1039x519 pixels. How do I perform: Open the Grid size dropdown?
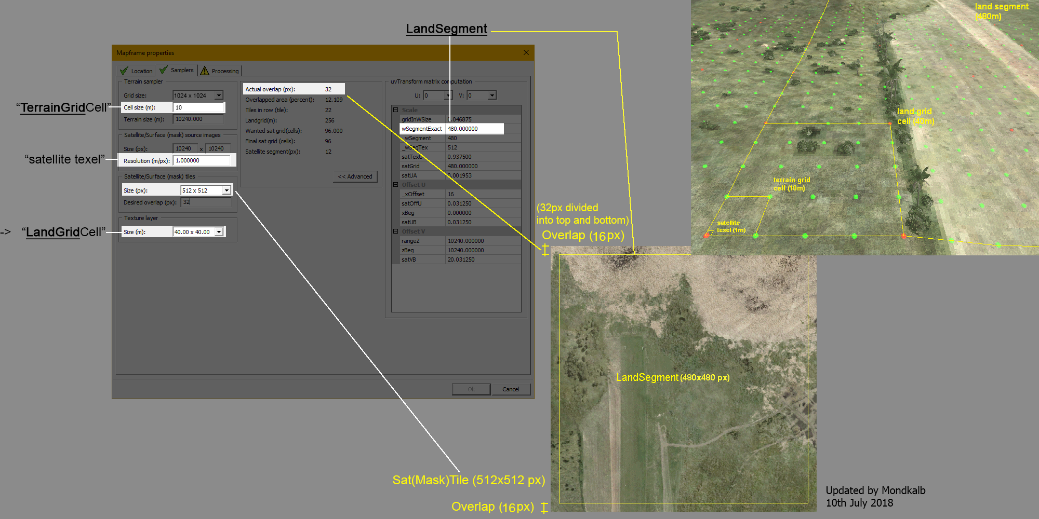coord(219,95)
